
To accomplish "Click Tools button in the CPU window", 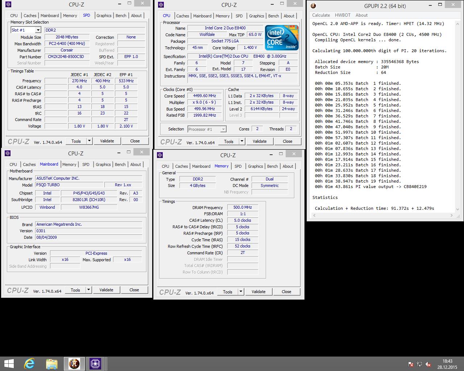I will (x=229, y=141).
